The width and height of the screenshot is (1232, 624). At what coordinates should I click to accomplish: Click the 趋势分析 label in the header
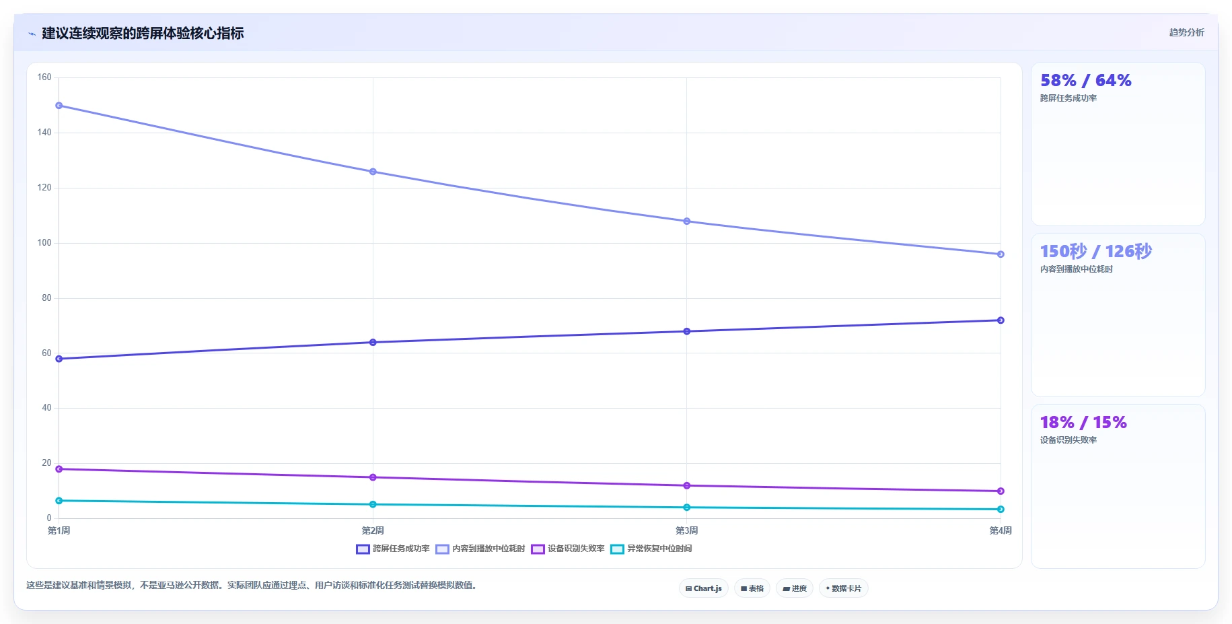click(1186, 32)
